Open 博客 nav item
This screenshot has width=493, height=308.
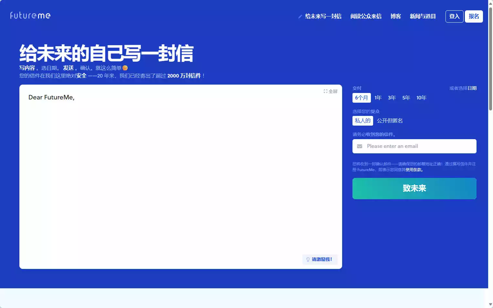point(396,16)
